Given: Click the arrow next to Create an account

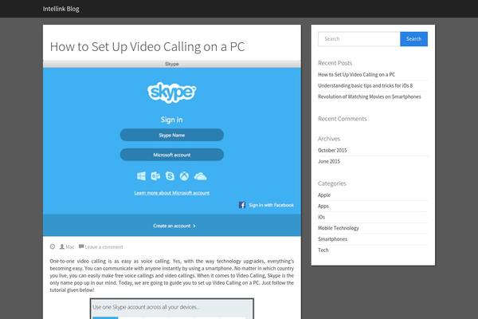Looking at the screenshot, I should (194, 226).
